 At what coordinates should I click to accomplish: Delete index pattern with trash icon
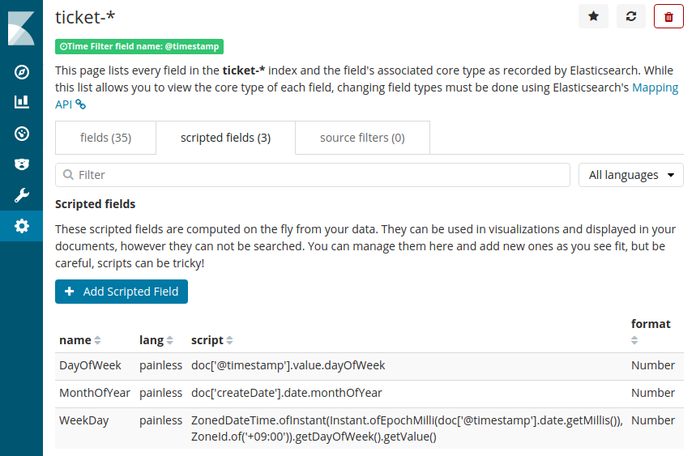pos(668,16)
